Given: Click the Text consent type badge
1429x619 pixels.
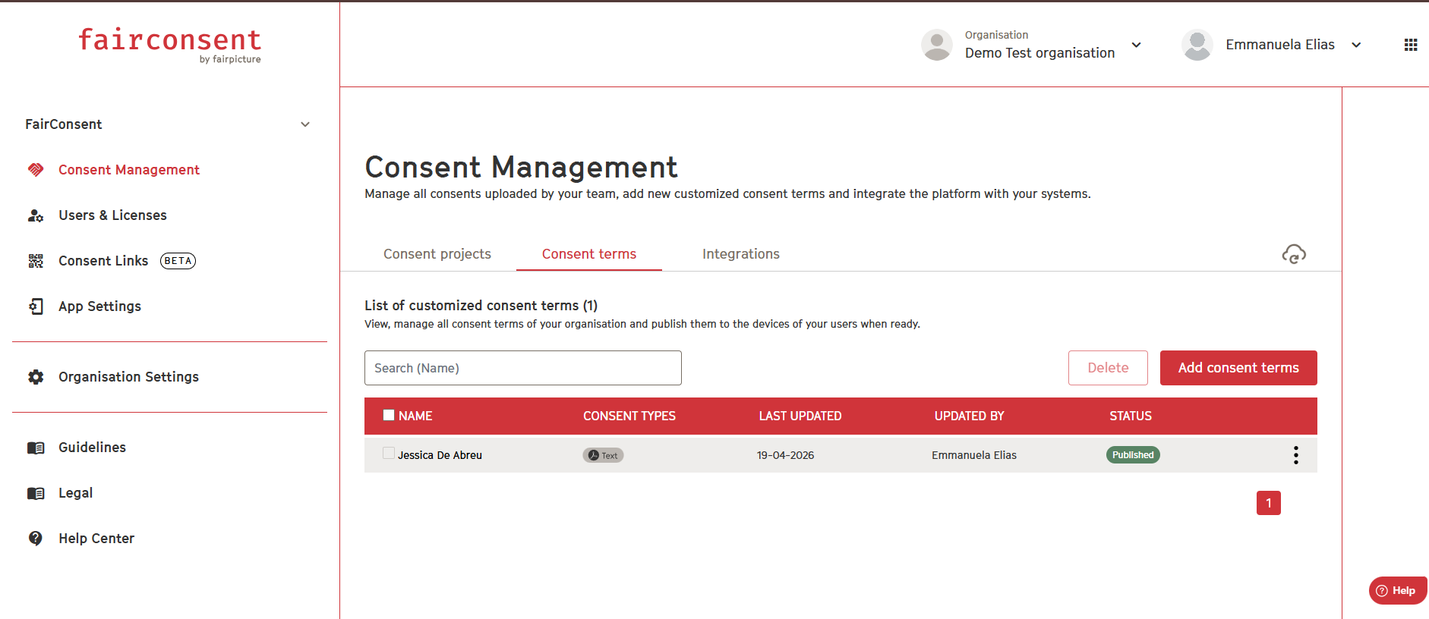Looking at the screenshot, I should (x=603, y=455).
